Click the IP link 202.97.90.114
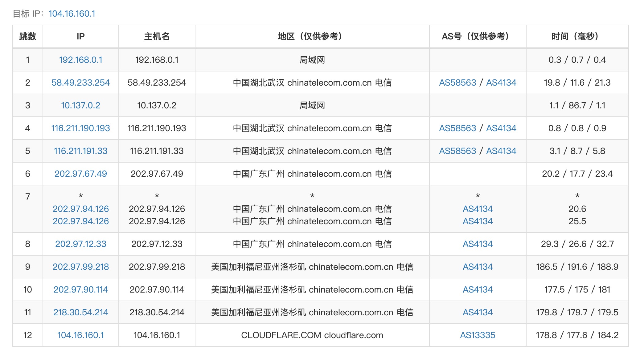Screen dimensions: 640x356 click(x=80, y=289)
